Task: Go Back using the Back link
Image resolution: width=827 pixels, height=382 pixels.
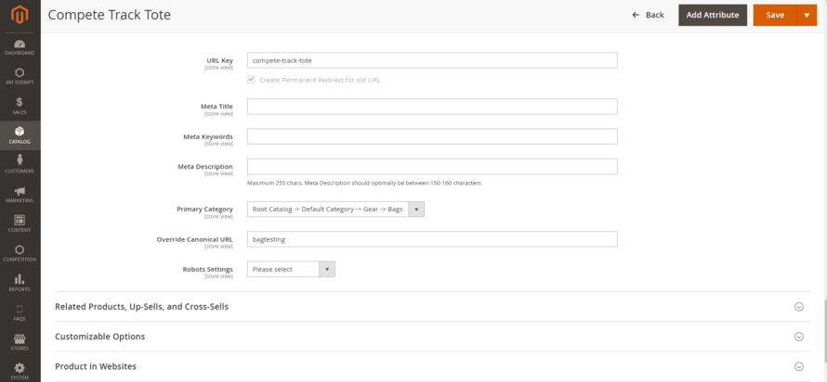Action: click(x=648, y=15)
